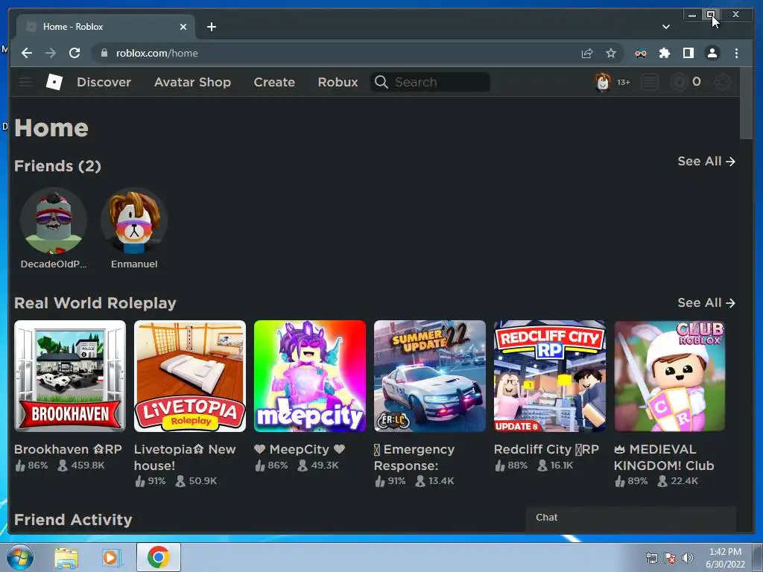This screenshot has height=572, width=763.
Task: Toggle the Chrome side panel
Action: 688,53
